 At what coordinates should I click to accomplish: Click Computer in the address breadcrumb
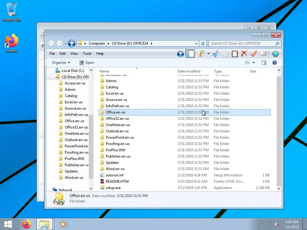97,43
